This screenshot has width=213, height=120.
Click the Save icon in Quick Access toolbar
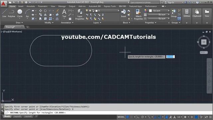click(18, 2)
